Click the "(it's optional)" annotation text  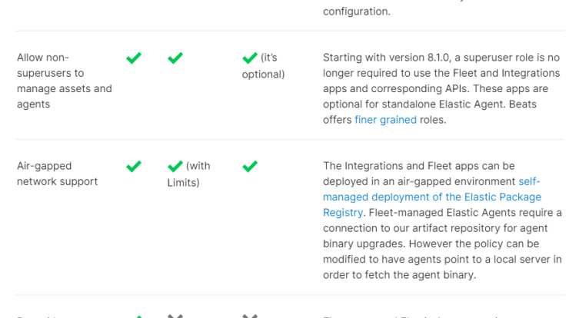point(264,66)
